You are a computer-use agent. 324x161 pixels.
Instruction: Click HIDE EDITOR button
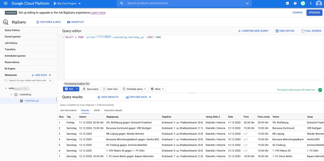[x=285, y=31]
